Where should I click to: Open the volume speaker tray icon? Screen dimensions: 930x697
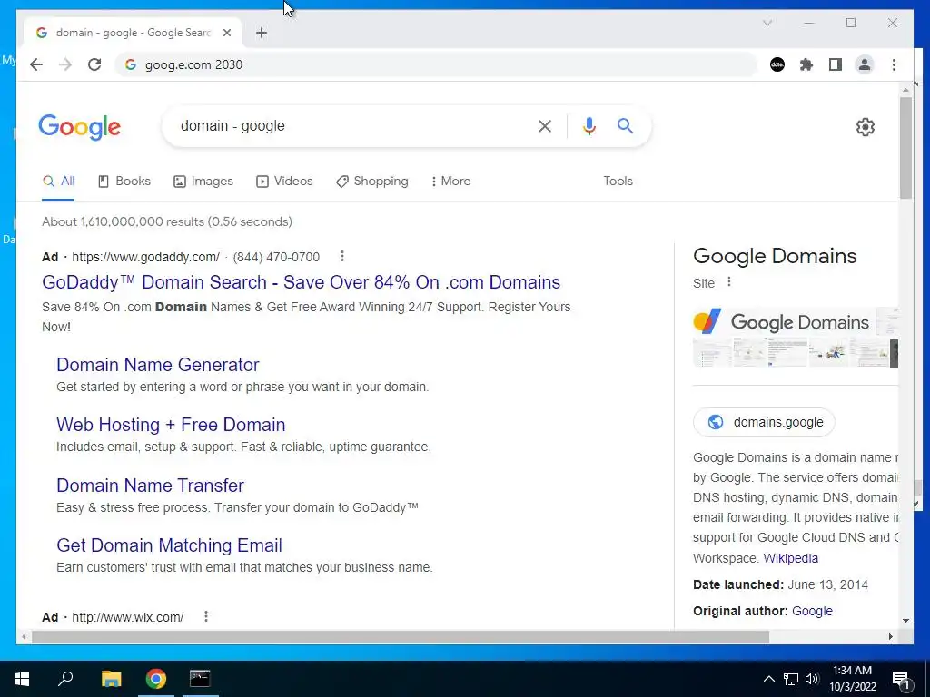point(812,679)
